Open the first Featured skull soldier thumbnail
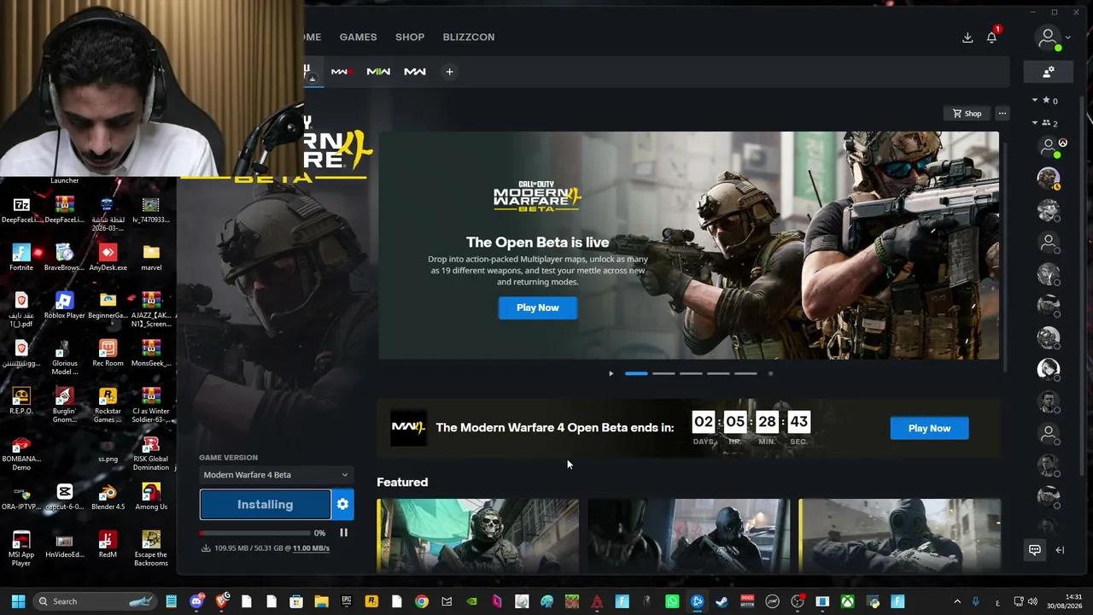Screen dimensions: 1093x615 [477, 536]
